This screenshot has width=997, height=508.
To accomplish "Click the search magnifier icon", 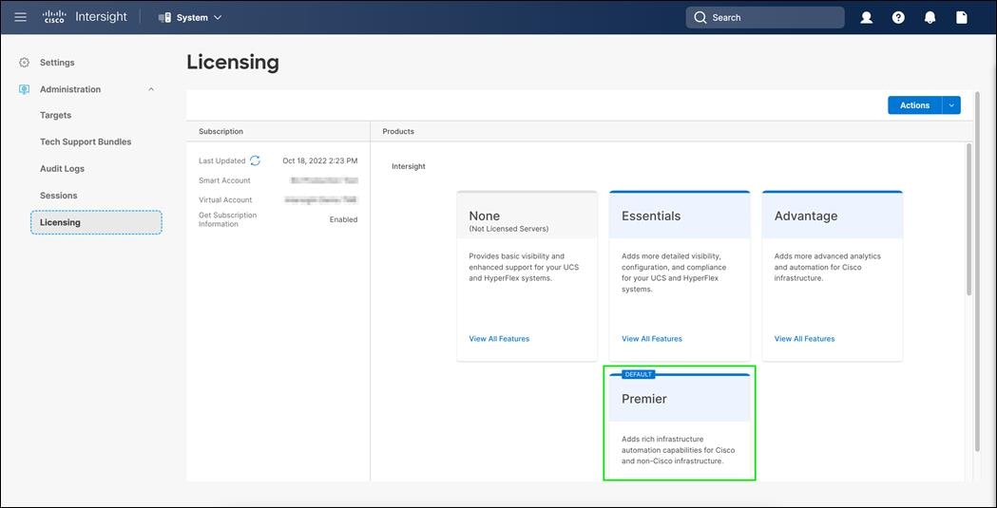I will 700,18.
